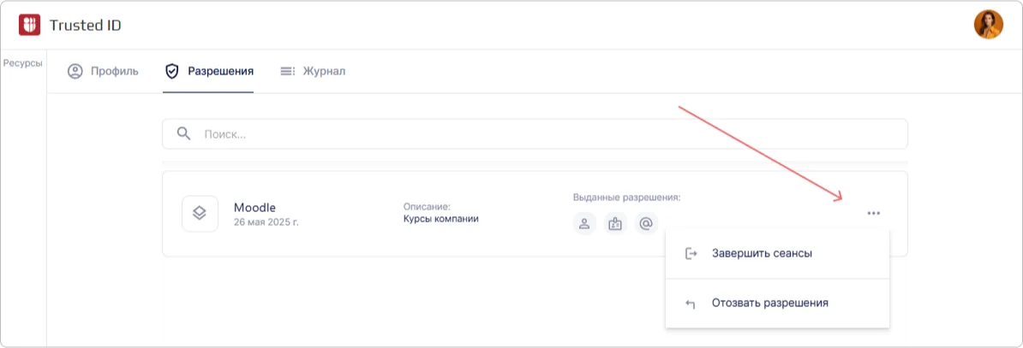Click the exit icon beside Завершить сеансы
Screen dimensions: 1023x348
[691, 254]
